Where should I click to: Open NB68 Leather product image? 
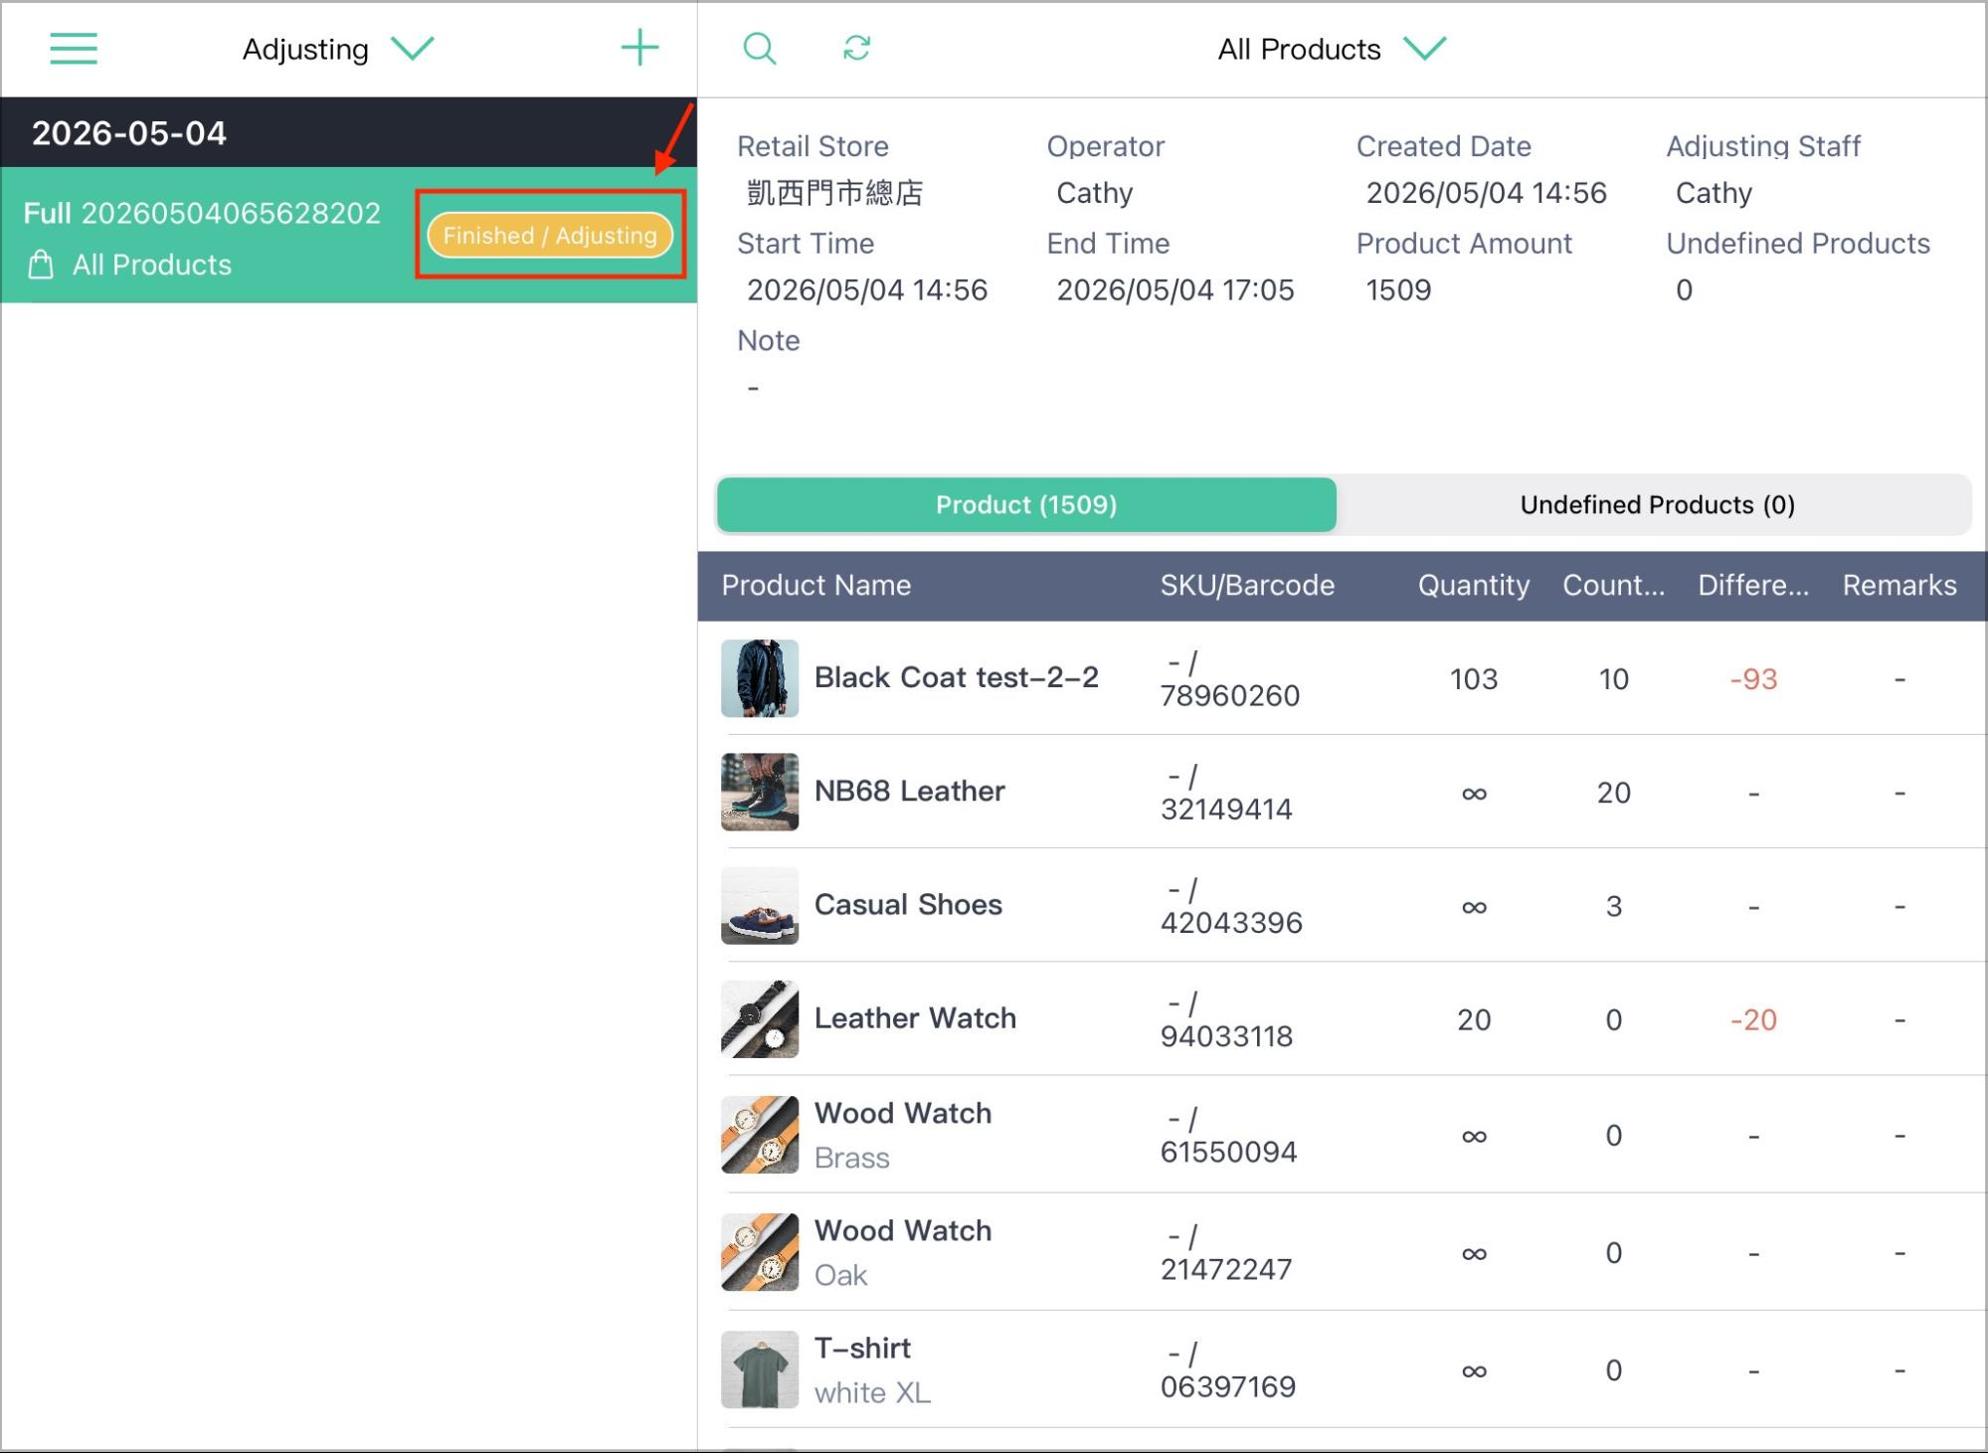tap(760, 792)
